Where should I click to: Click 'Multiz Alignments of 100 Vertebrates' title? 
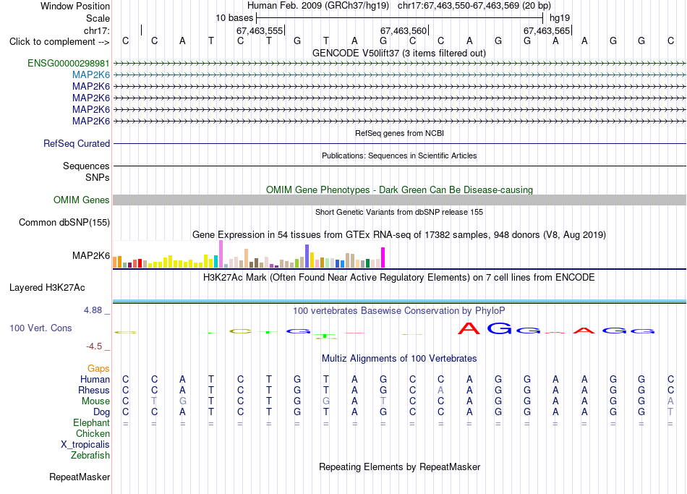[x=399, y=359]
